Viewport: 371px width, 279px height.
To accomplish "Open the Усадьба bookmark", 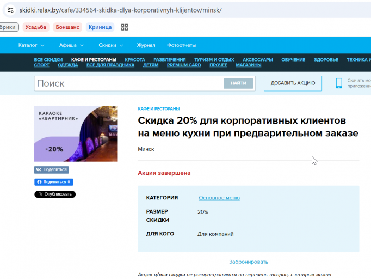I will [x=36, y=27].
